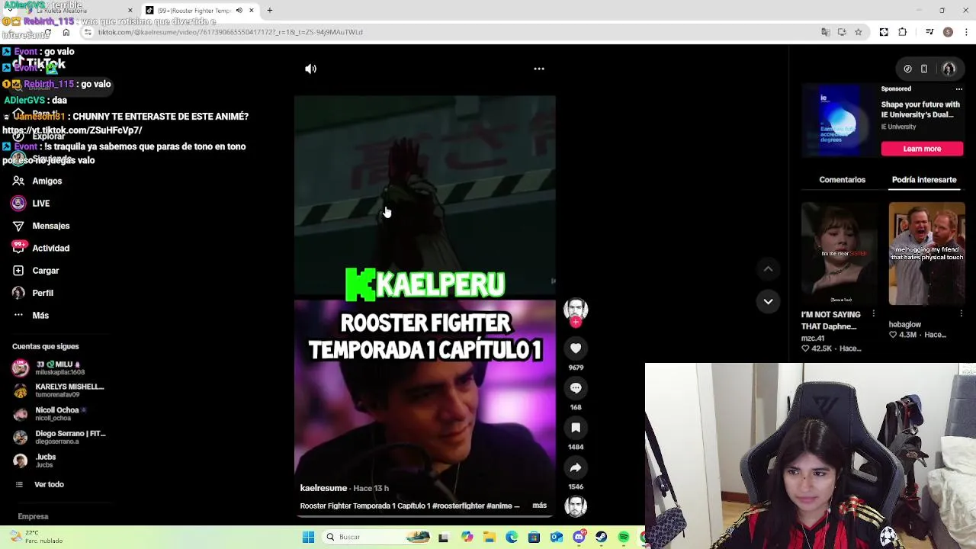This screenshot has width=976, height=549.
Task: Open the kaelresume avatar beside the video
Action: (x=576, y=309)
